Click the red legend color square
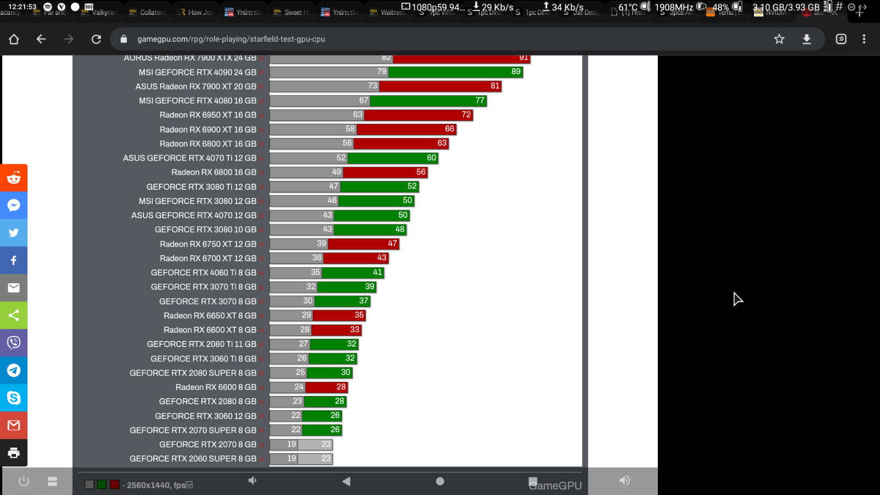 [x=114, y=485]
